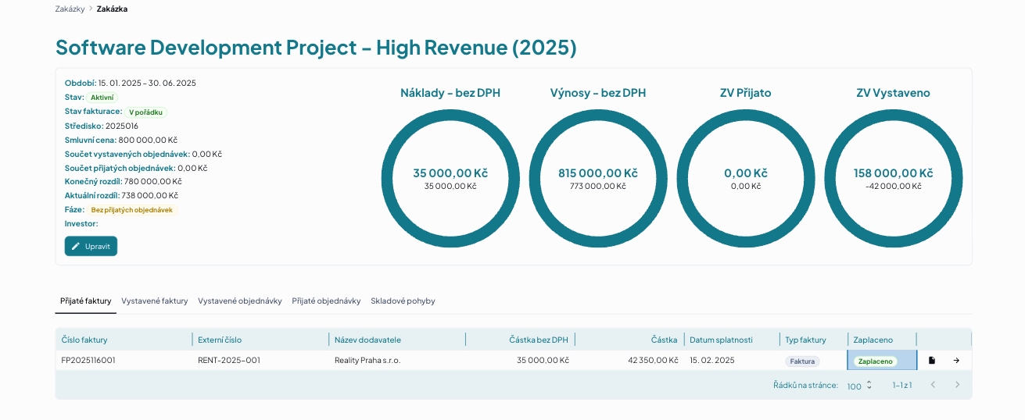
Task: Click the Období date range line
Action: (131, 83)
